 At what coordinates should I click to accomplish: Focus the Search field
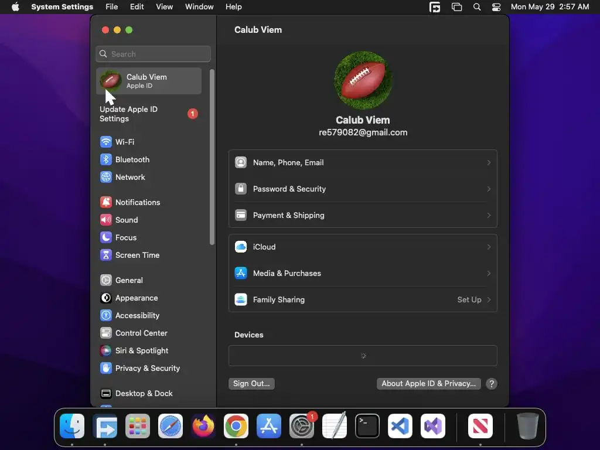click(153, 54)
